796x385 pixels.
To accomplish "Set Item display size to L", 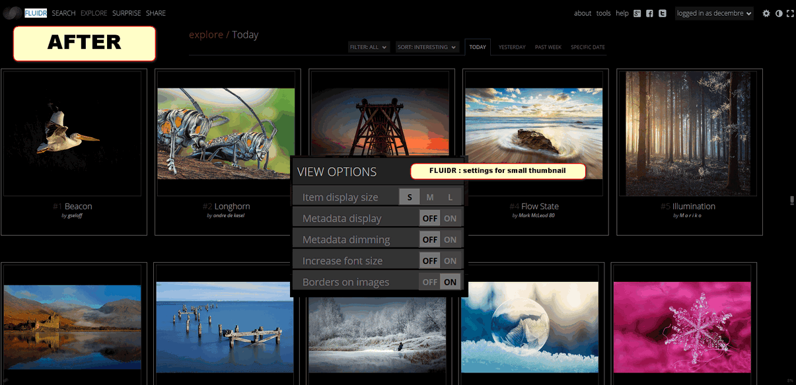I will pos(450,196).
